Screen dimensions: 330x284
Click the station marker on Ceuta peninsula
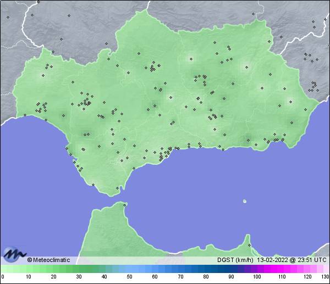(x=125, y=205)
